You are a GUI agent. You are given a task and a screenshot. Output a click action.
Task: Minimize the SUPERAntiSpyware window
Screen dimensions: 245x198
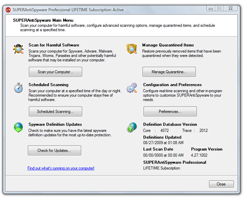211,9
